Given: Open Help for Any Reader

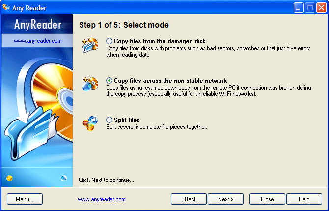Looking at the screenshot, I should pos(304,199).
